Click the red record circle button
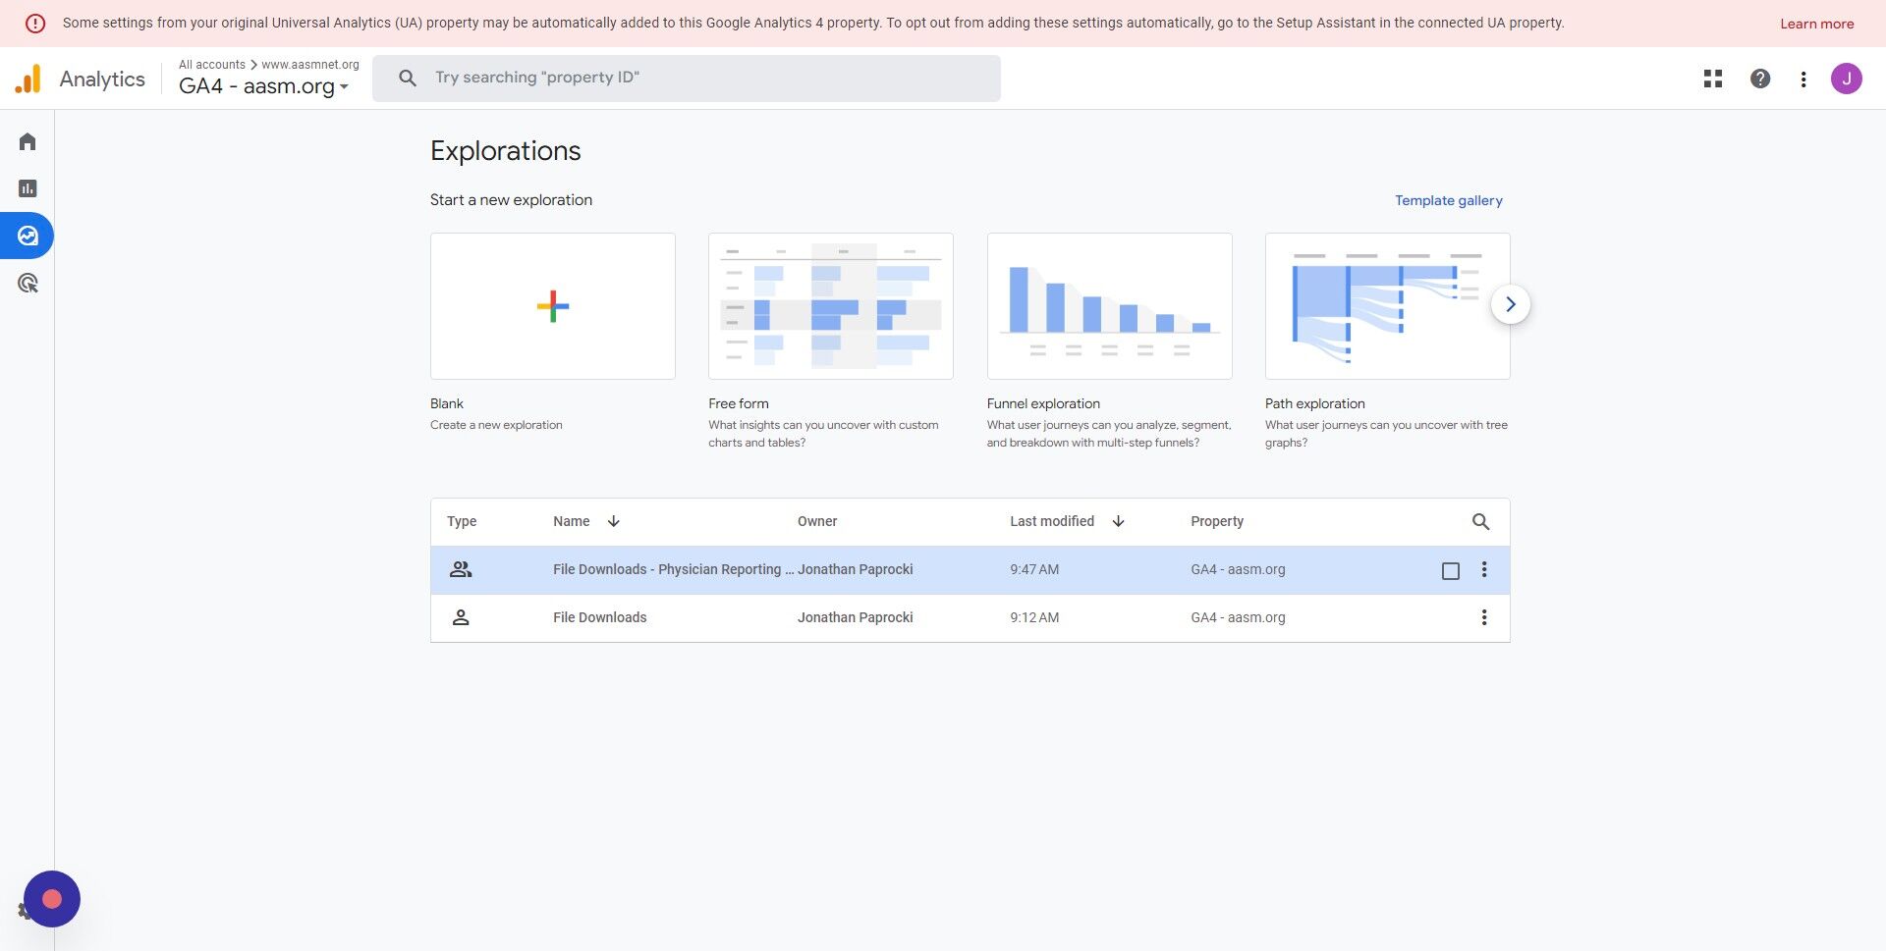This screenshot has height=951, width=1886. coord(52,899)
